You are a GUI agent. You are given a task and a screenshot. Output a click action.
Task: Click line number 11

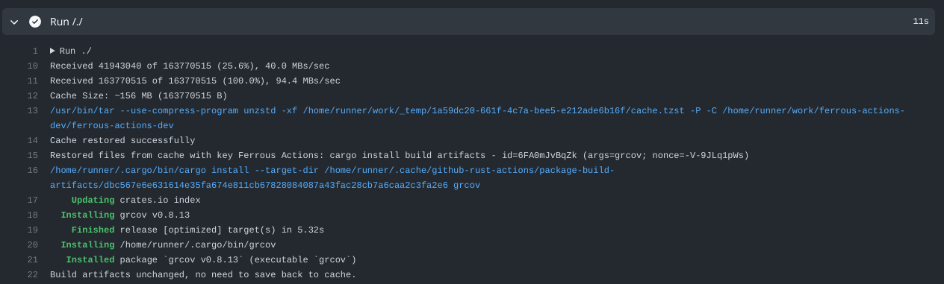coord(33,81)
